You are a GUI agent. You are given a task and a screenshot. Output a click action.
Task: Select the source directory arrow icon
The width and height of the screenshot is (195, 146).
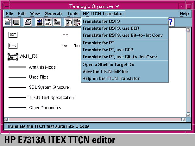coord(13,46)
